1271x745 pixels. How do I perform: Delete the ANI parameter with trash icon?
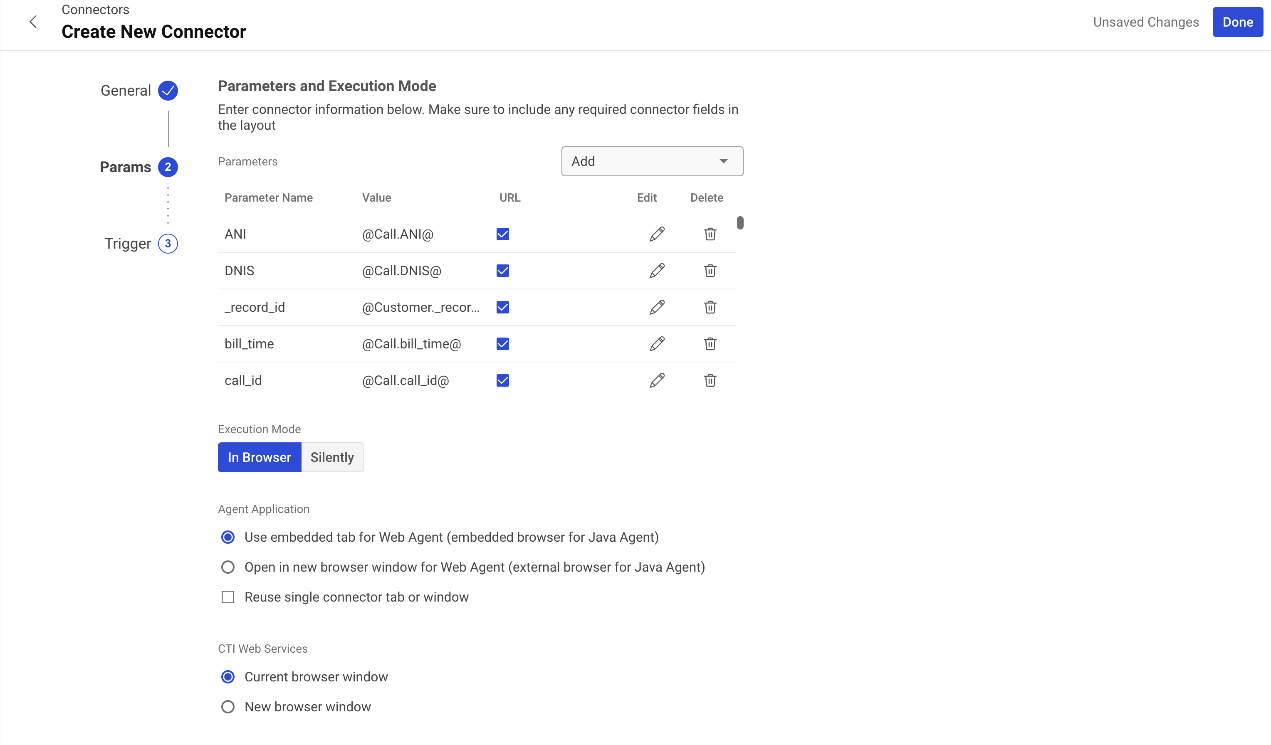pos(710,234)
